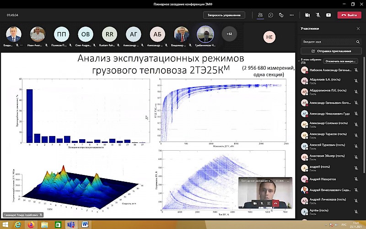The height and width of the screenshot is (229, 366).
Task: Click the share content tray icon
Action: click(328, 15)
